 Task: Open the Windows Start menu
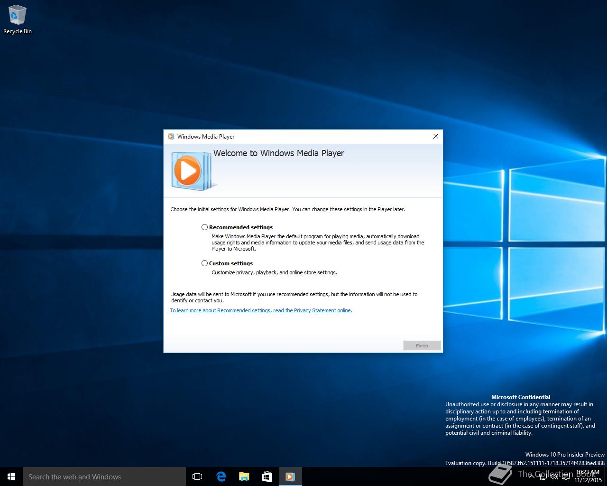pyautogui.click(x=11, y=477)
